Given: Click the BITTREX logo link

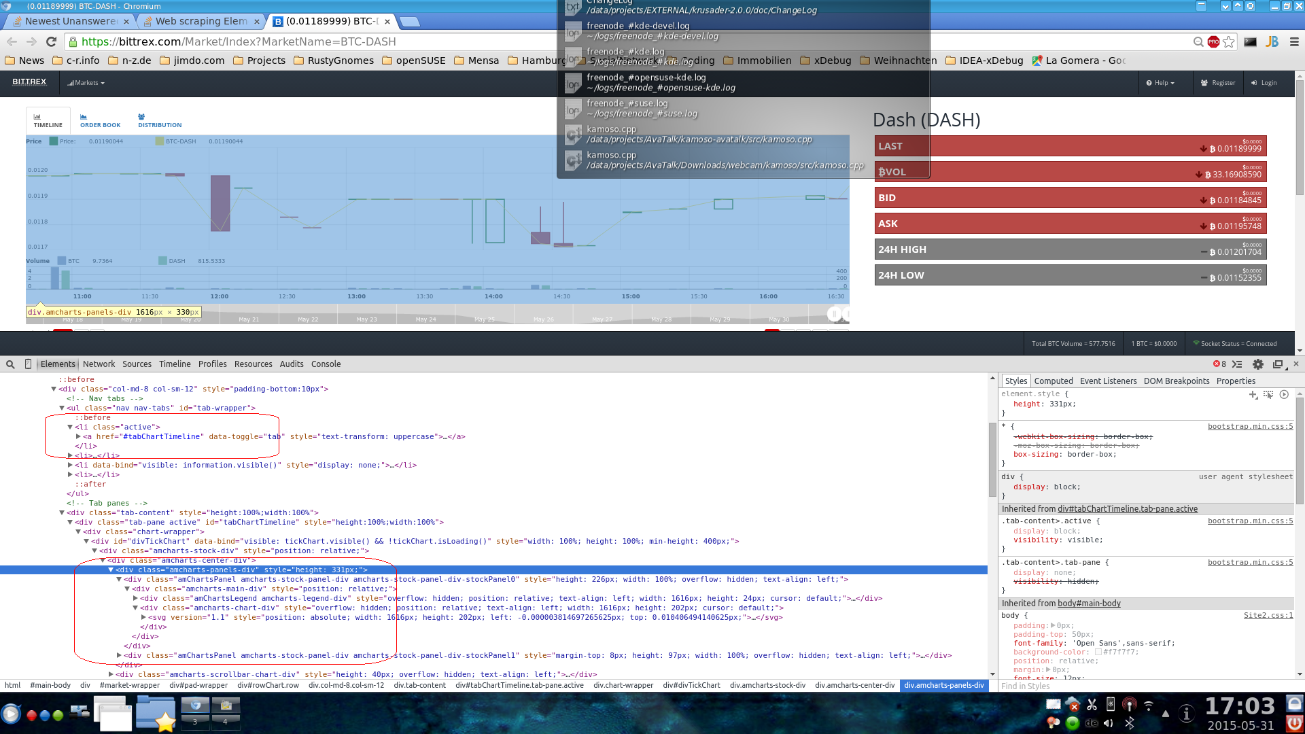Looking at the screenshot, I should point(29,82).
